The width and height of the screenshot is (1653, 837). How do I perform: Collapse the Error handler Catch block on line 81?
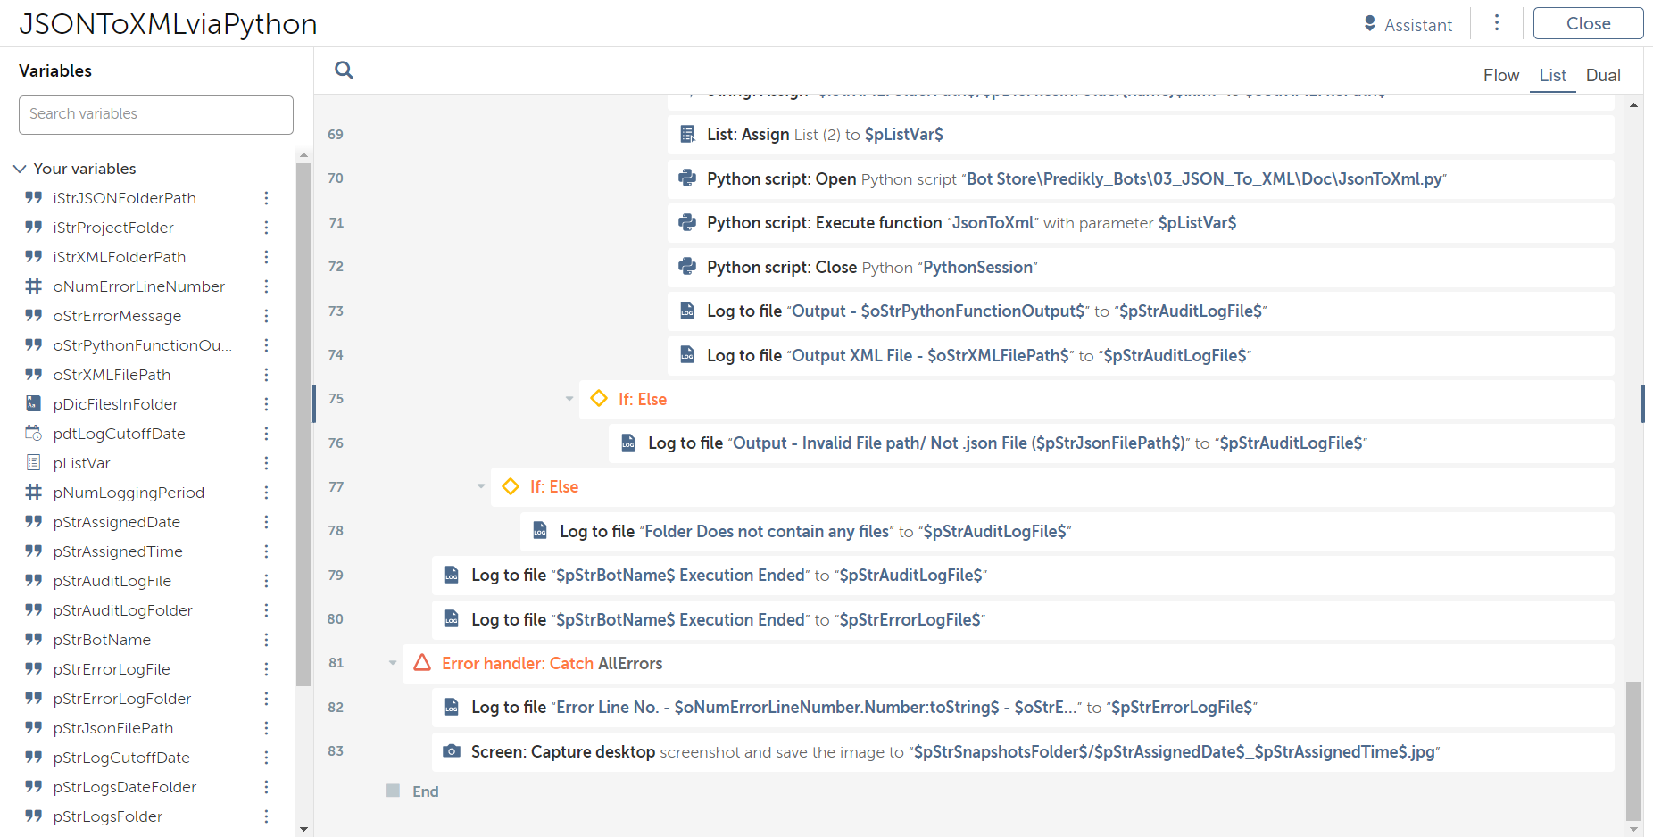click(x=393, y=663)
